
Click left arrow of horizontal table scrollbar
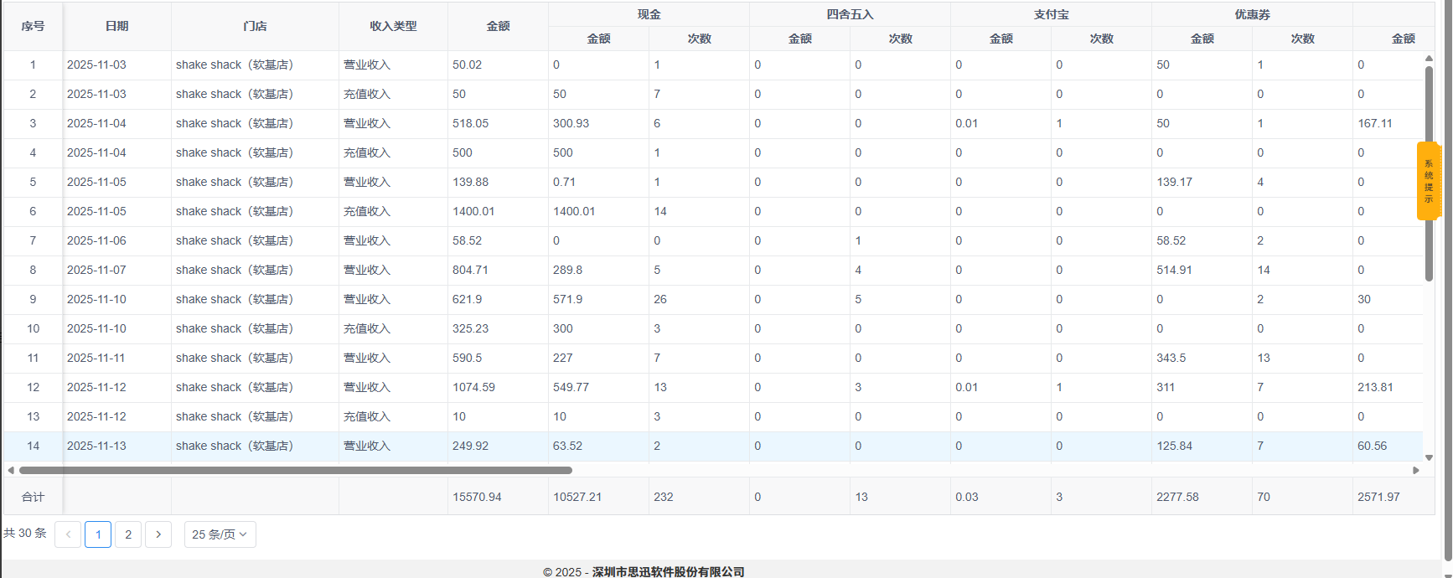click(x=11, y=470)
